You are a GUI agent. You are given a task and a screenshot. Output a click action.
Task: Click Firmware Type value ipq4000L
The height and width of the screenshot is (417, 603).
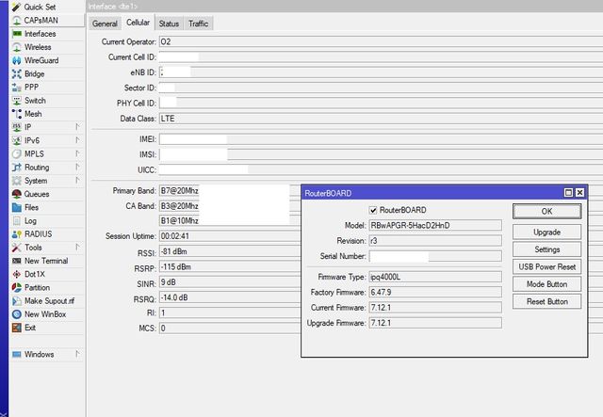click(435, 277)
